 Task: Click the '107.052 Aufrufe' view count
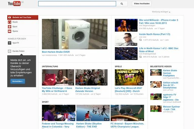82,94
